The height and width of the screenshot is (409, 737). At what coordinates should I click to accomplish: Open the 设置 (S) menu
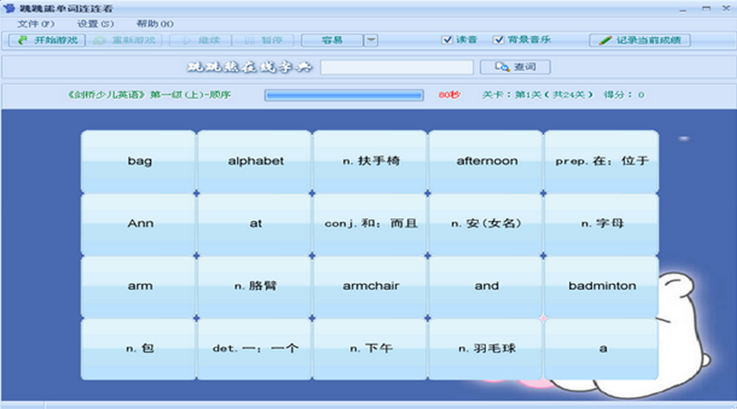coord(95,24)
